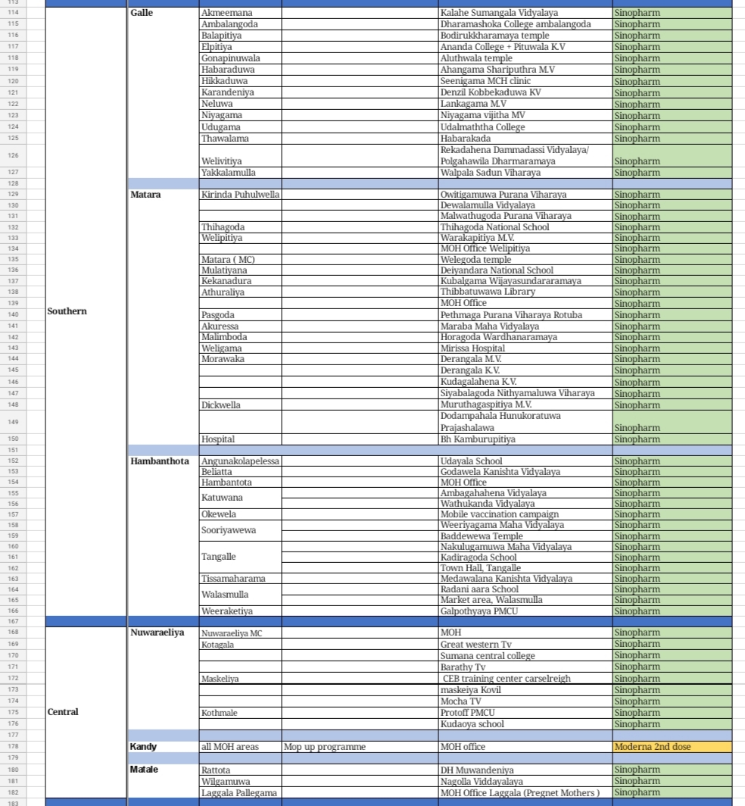745x806 pixels.
Task: Click Ananda College + Pituwala K.V cell
Action: click(x=525, y=47)
